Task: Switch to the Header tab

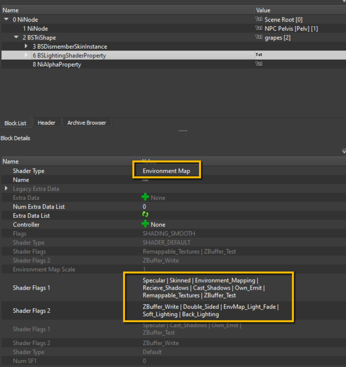Action: 47,123
